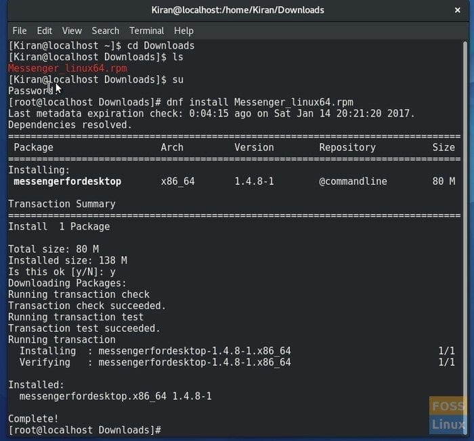The width and height of the screenshot is (474, 441).
Task: Click the 'Last metadata expiration check' line
Action: (211, 113)
